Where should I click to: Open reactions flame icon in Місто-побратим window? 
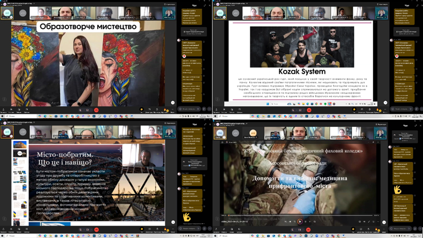(x=165, y=229)
